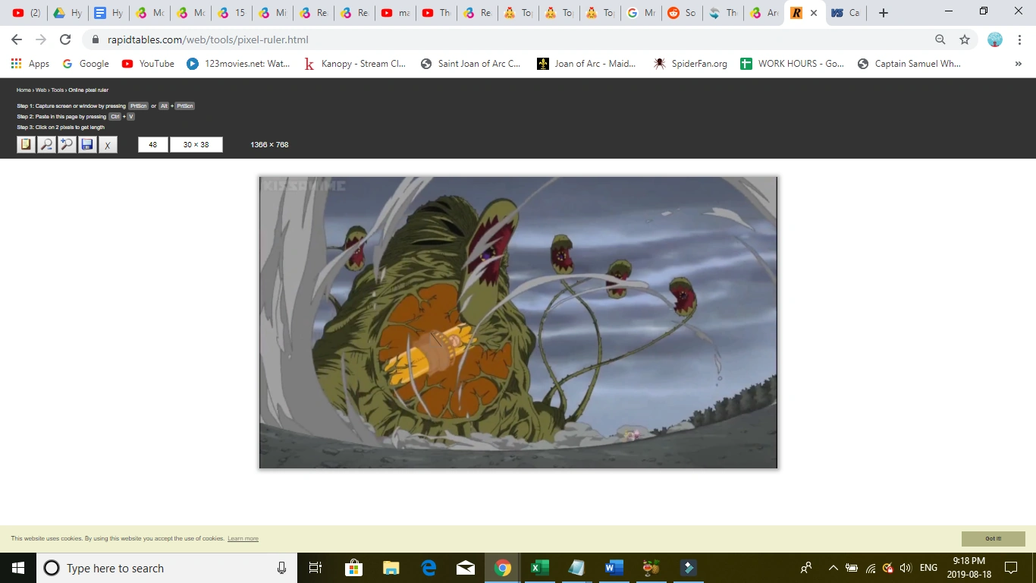
Task: Expand the bookmarks overflow chevron
Action: 1018,64
